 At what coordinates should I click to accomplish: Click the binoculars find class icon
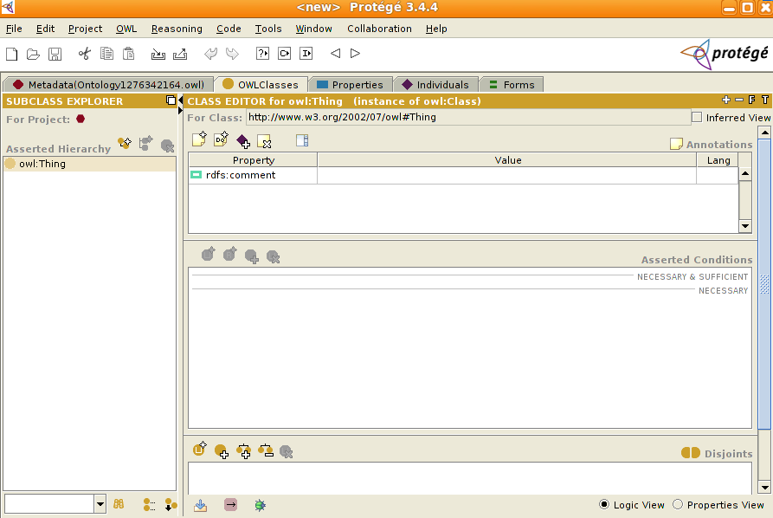(x=119, y=504)
